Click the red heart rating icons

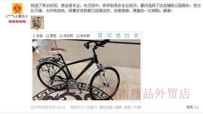[17, 22]
